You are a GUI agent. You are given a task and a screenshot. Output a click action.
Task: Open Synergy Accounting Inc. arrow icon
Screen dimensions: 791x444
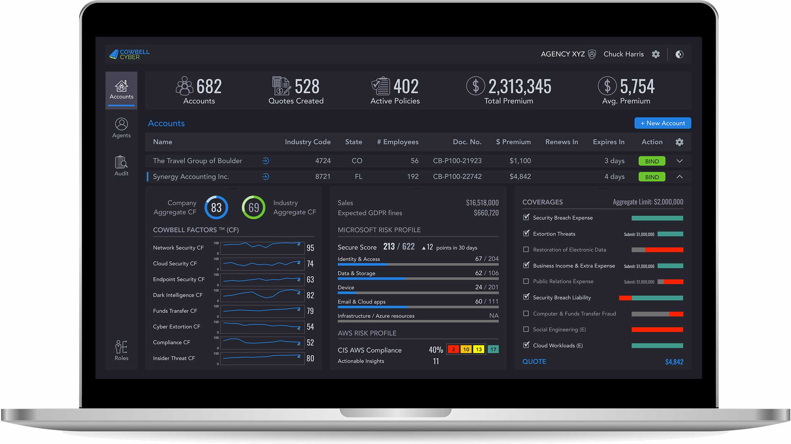point(265,177)
